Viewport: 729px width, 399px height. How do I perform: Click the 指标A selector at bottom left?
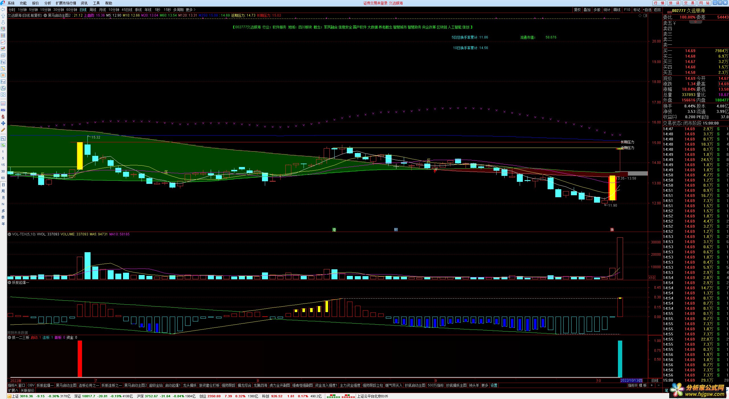click(12, 385)
